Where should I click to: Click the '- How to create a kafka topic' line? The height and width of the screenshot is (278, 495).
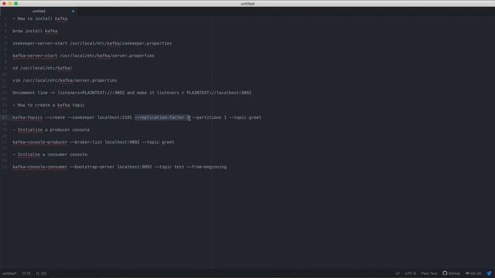pyautogui.click(x=49, y=105)
